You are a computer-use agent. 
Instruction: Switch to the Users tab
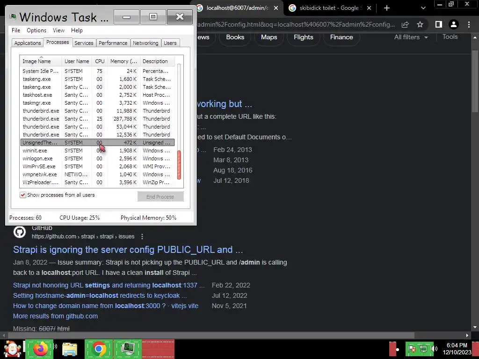pos(170,43)
